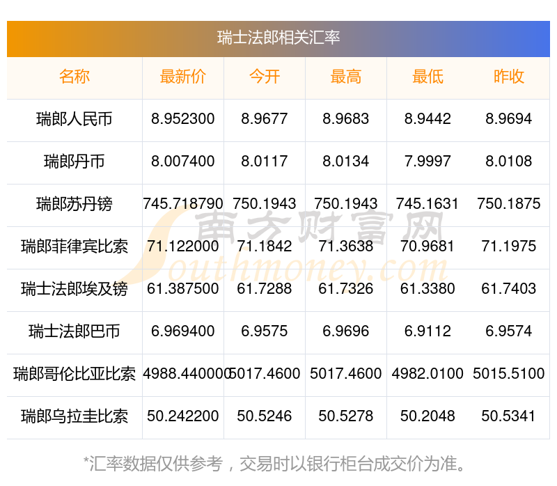Click the low value 7.9997
This screenshot has height=486, width=557.
pyautogui.click(x=427, y=162)
